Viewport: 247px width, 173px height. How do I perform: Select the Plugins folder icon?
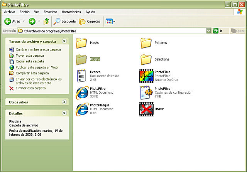[81, 59]
